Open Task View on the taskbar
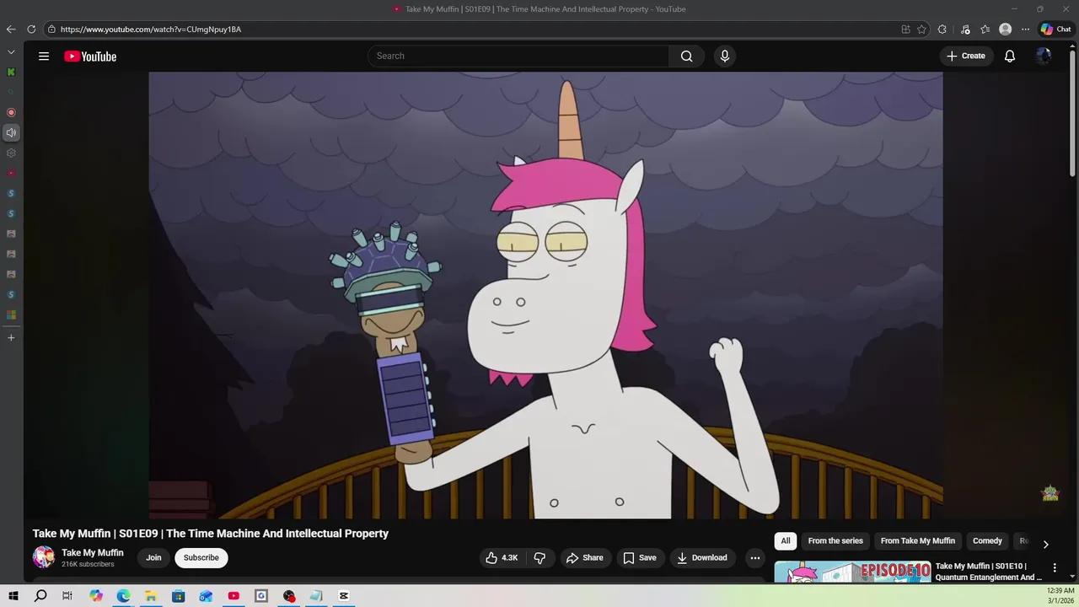 point(67,596)
